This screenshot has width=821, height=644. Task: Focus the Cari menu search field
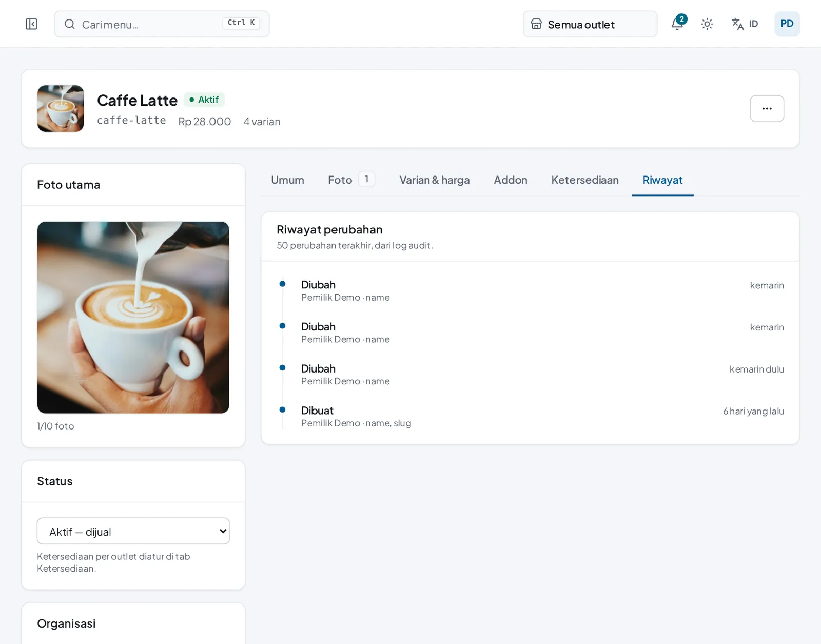click(x=162, y=24)
